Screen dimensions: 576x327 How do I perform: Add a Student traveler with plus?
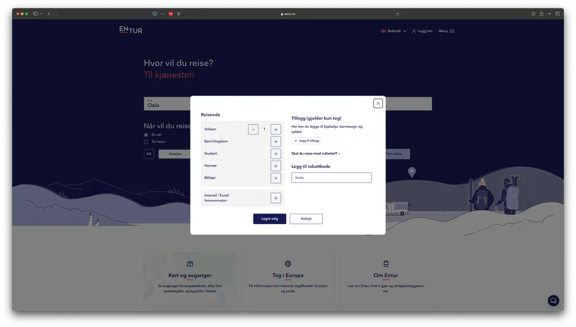point(276,154)
